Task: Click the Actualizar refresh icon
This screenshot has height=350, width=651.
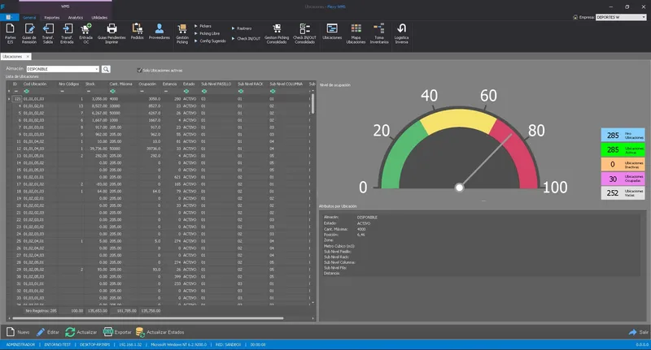Action: click(x=70, y=332)
